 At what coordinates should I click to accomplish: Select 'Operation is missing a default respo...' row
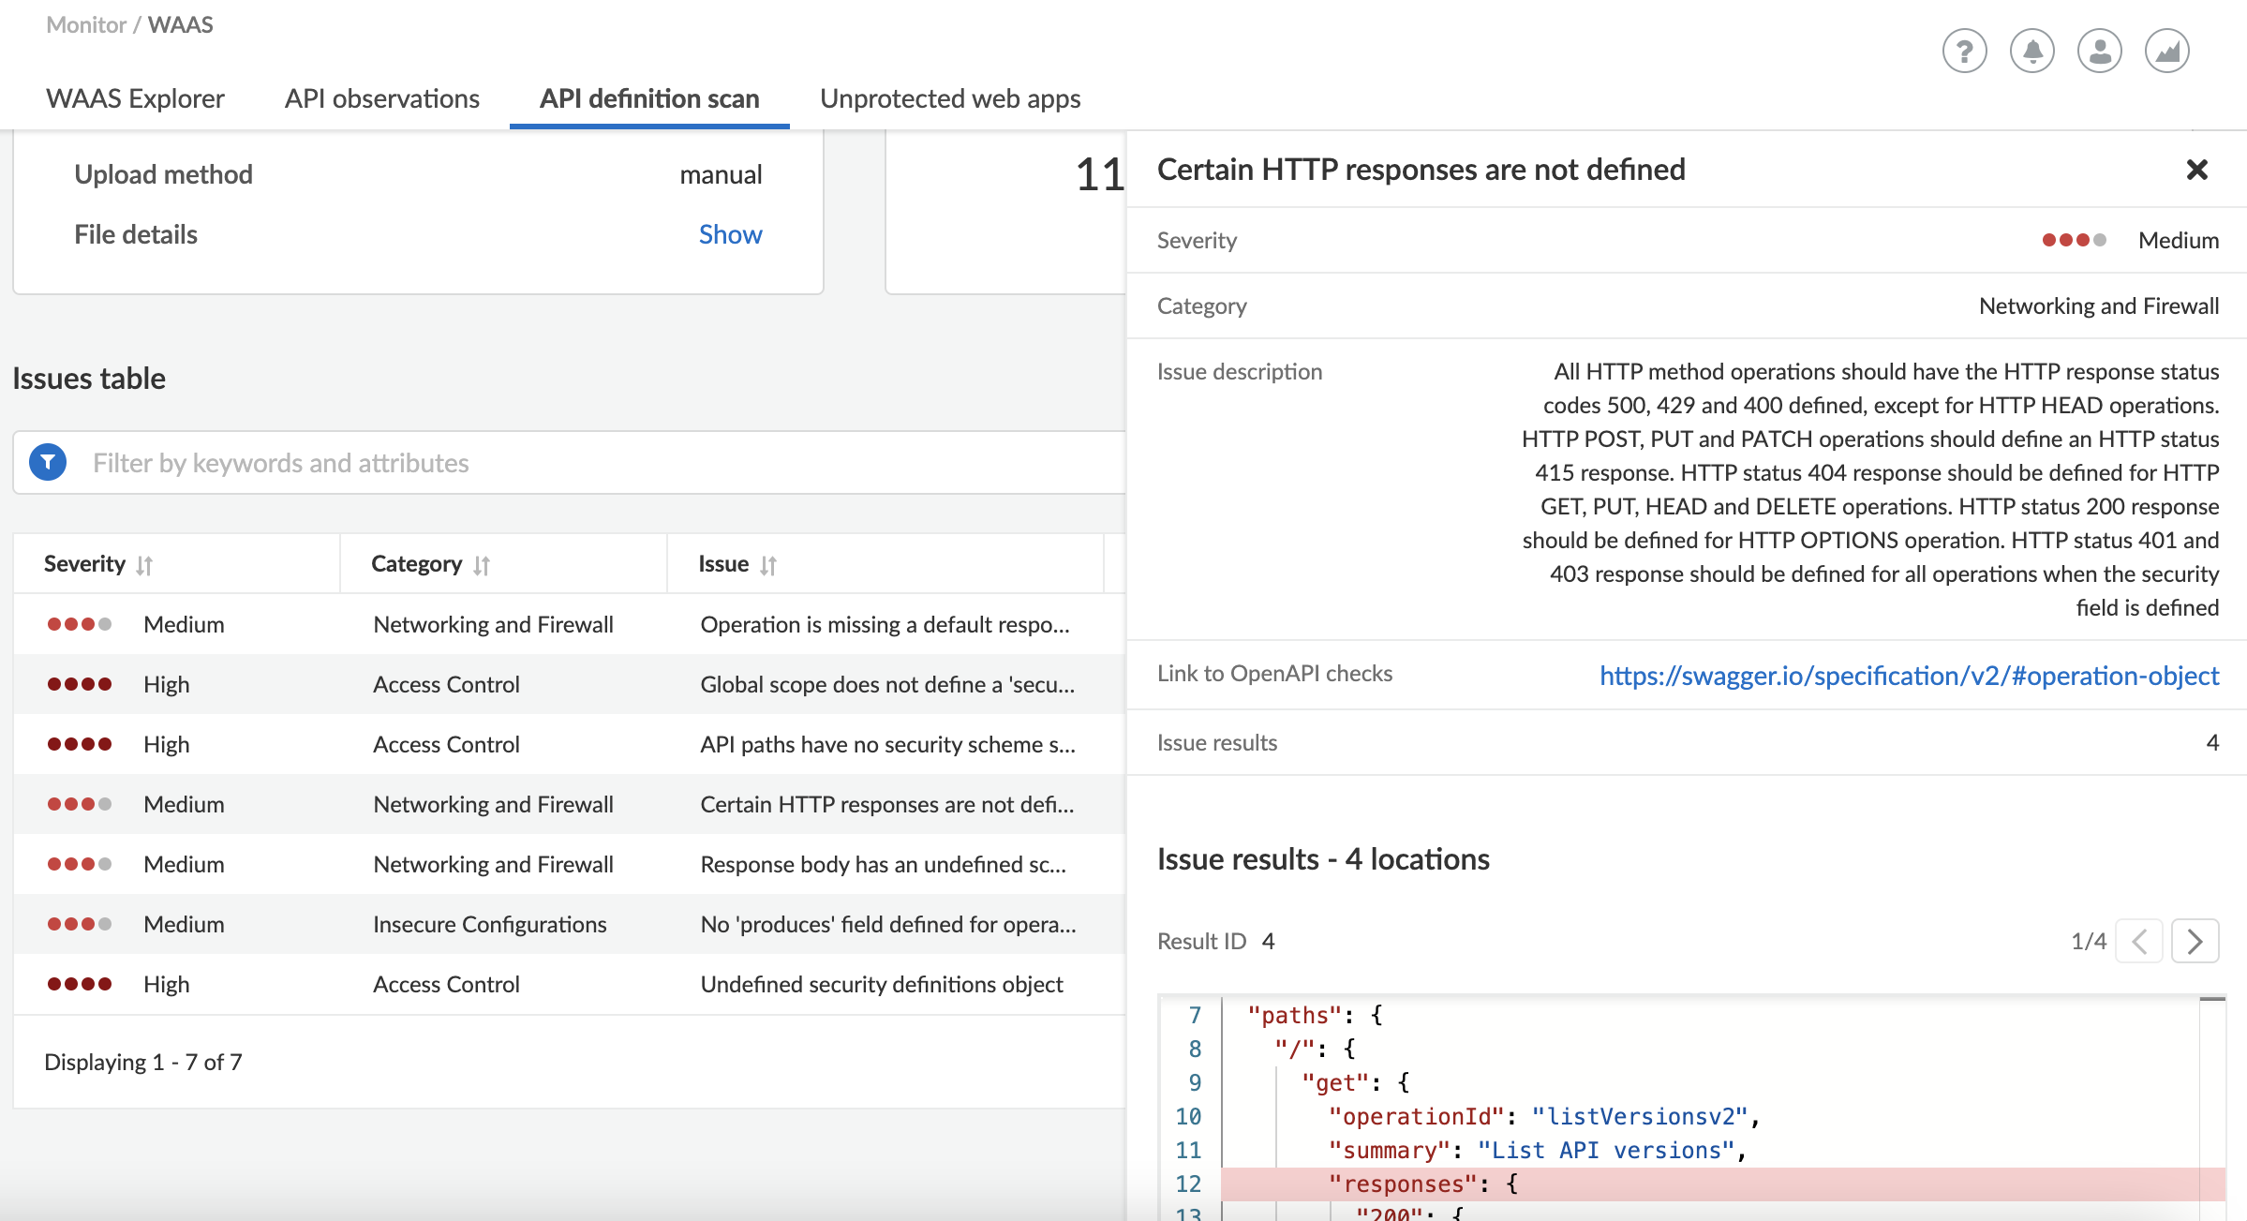click(x=569, y=624)
